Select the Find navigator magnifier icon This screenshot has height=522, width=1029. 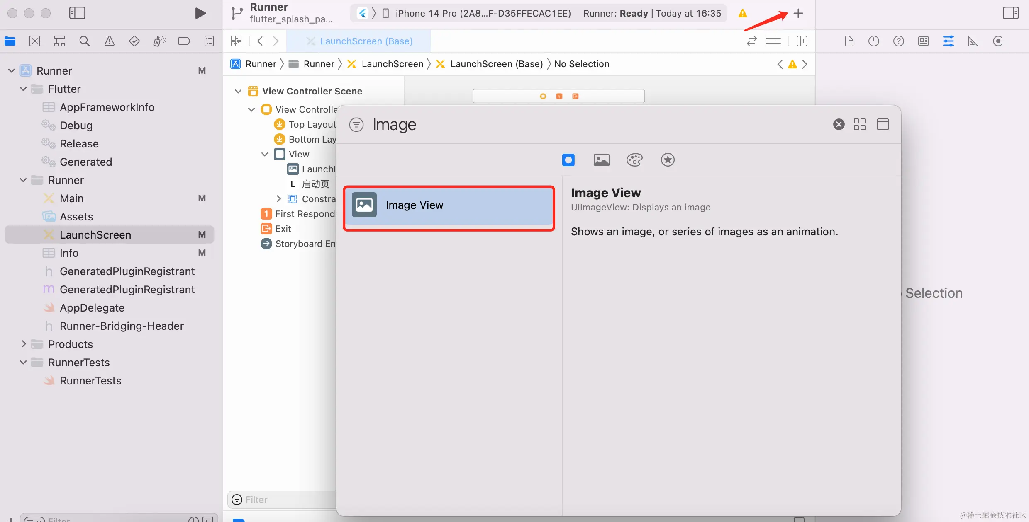84,41
